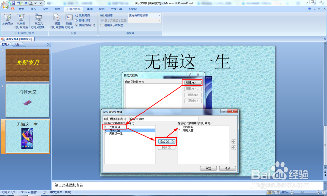The width and height of the screenshot is (327, 196).
Task: Select 2. 海阔天空 in custom show list
Action: coord(203,130)
